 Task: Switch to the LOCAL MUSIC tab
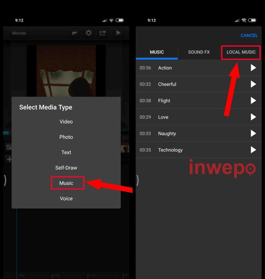pos(241,52)
